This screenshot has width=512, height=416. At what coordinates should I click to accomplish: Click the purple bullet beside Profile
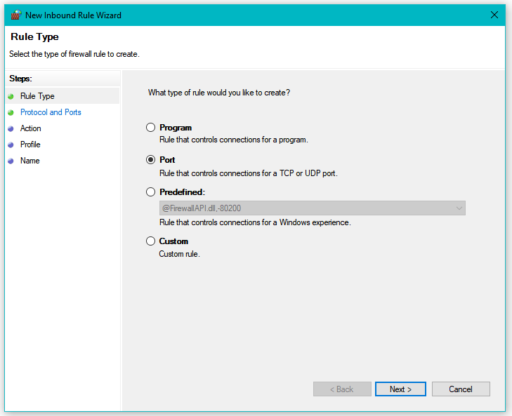pyautogui.click(x=11, y=145)
